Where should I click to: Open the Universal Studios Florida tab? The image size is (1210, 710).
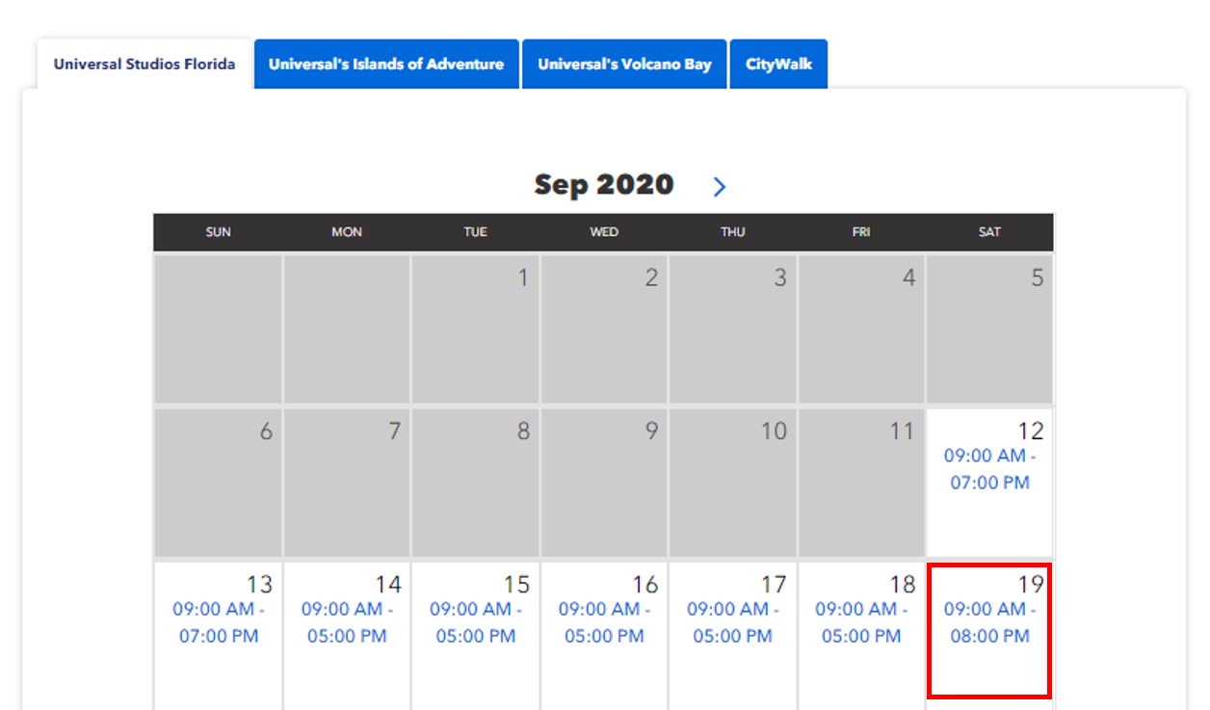point(145,65)
